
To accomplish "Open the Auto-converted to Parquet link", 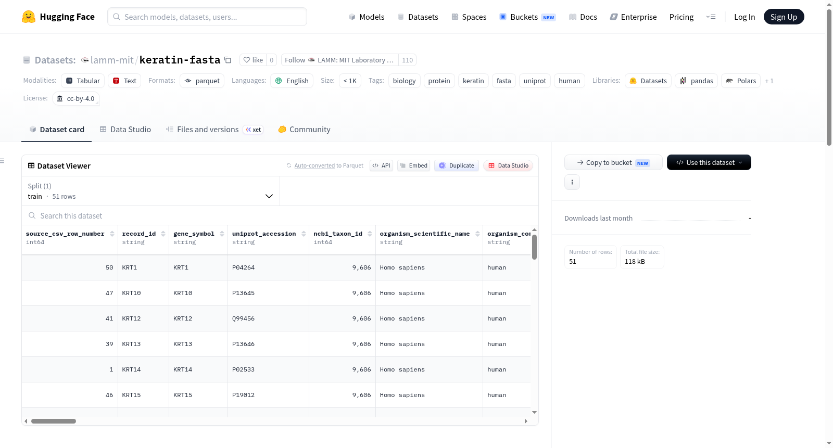I will pos(314,165).
